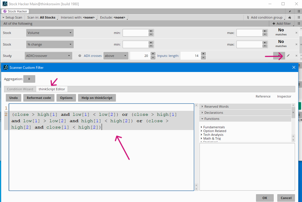Decrease the ADX length input of 14
The width and height of the screenshot is (302, 202).
(203, 57)
